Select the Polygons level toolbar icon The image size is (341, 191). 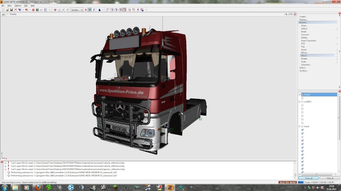click(116, 10)
